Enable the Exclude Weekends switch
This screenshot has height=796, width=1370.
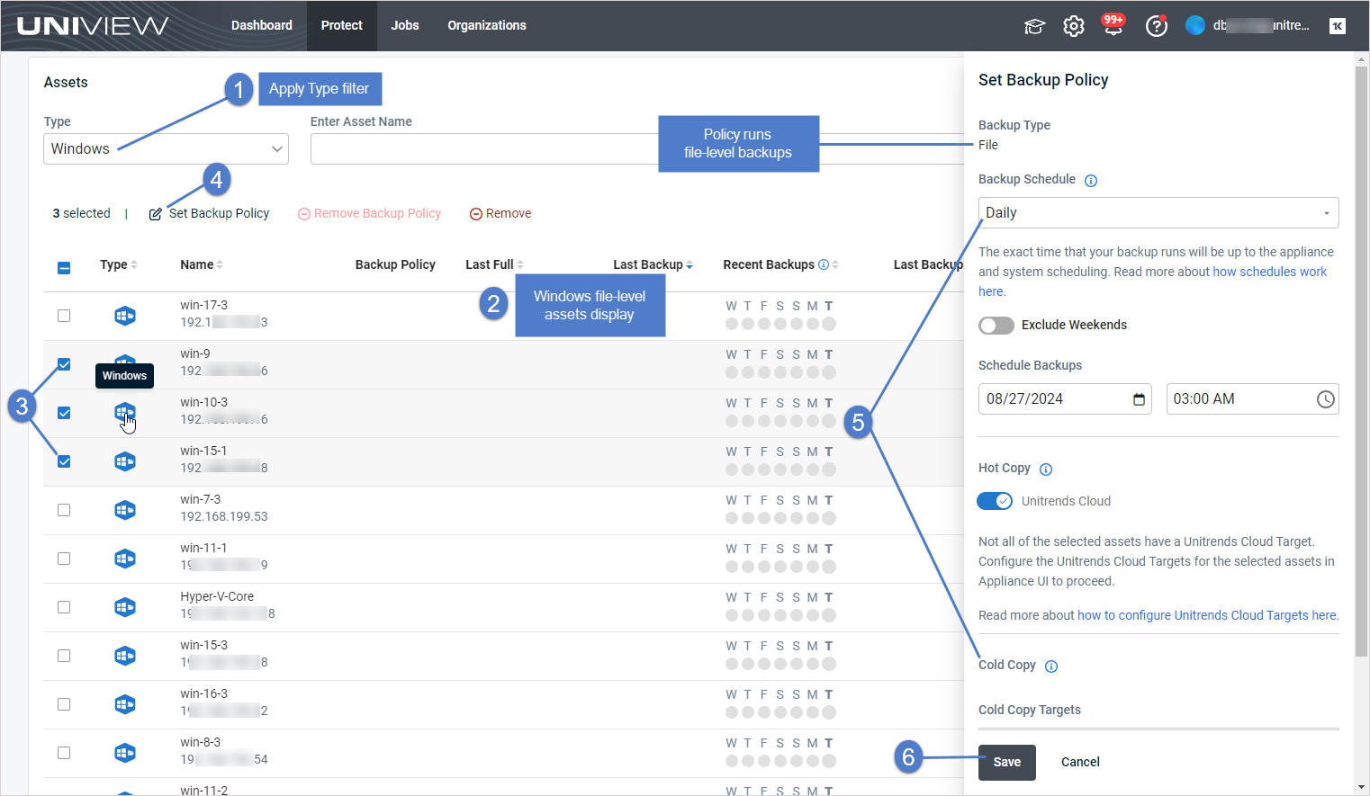996,326
